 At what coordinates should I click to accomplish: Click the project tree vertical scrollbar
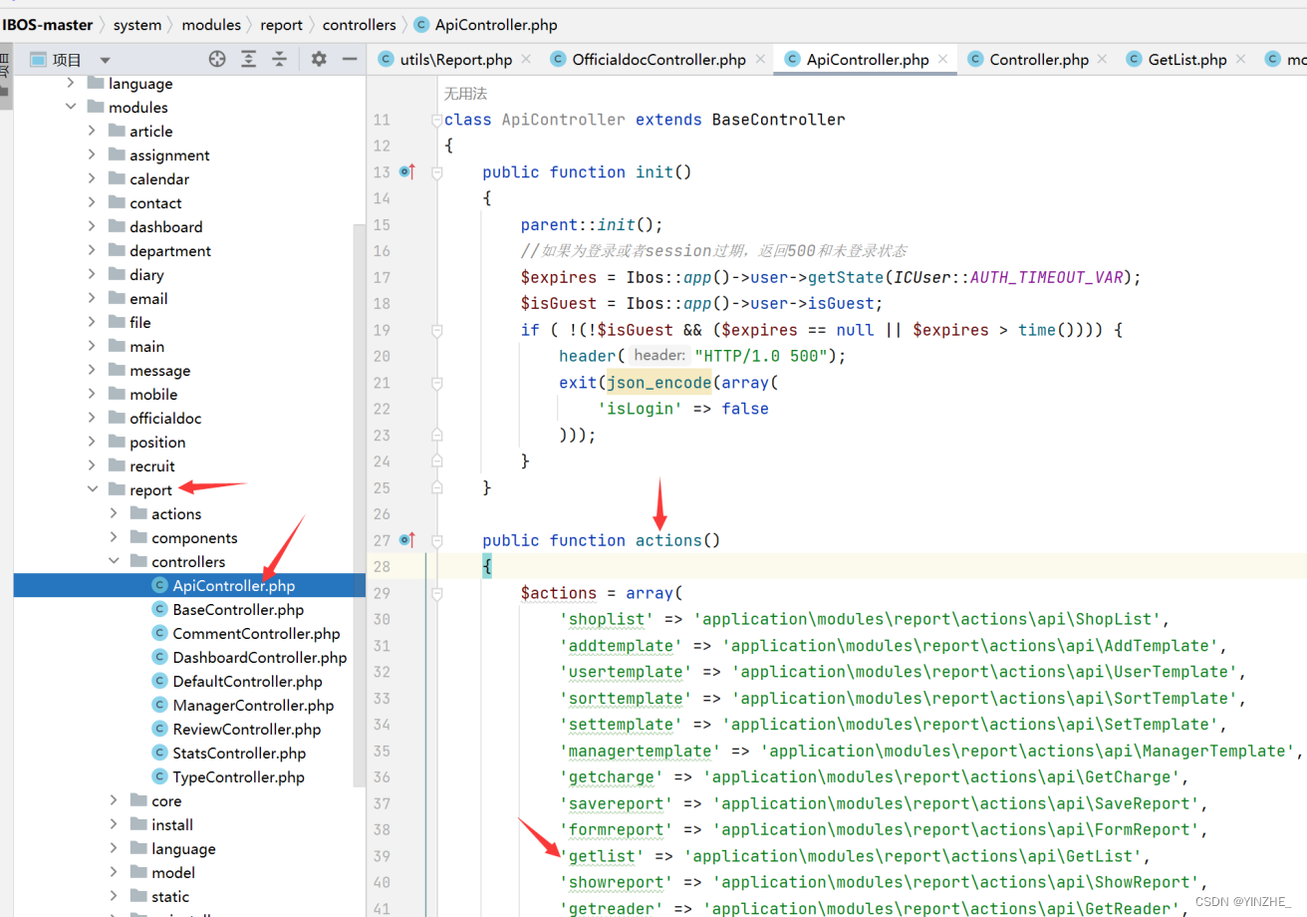[361, 503]
